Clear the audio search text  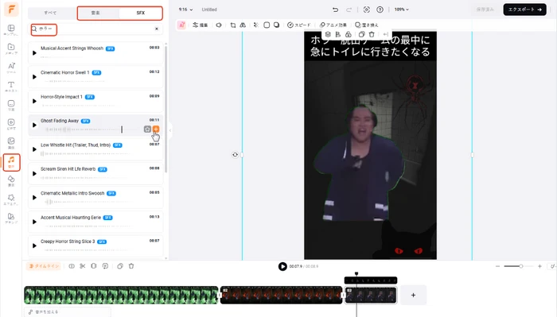click(157, 29)
